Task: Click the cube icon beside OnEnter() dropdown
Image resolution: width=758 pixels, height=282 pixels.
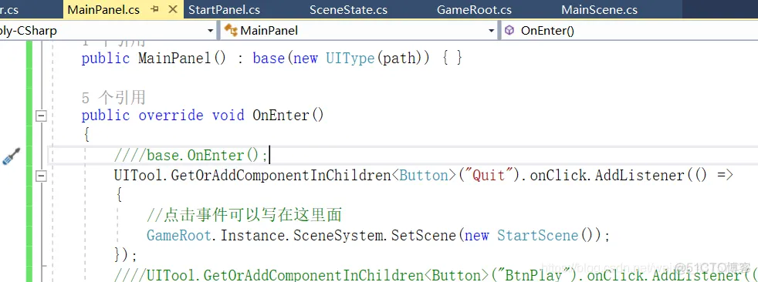Action: 509,30
